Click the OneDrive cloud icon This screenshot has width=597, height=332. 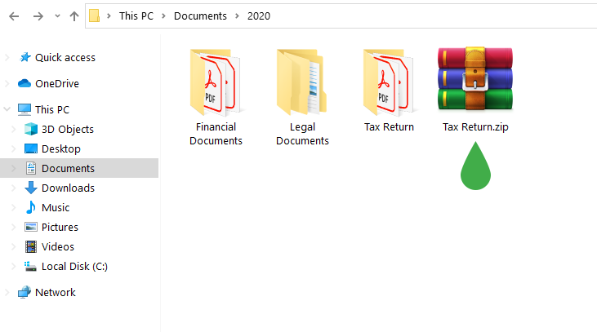pos(25,83)
